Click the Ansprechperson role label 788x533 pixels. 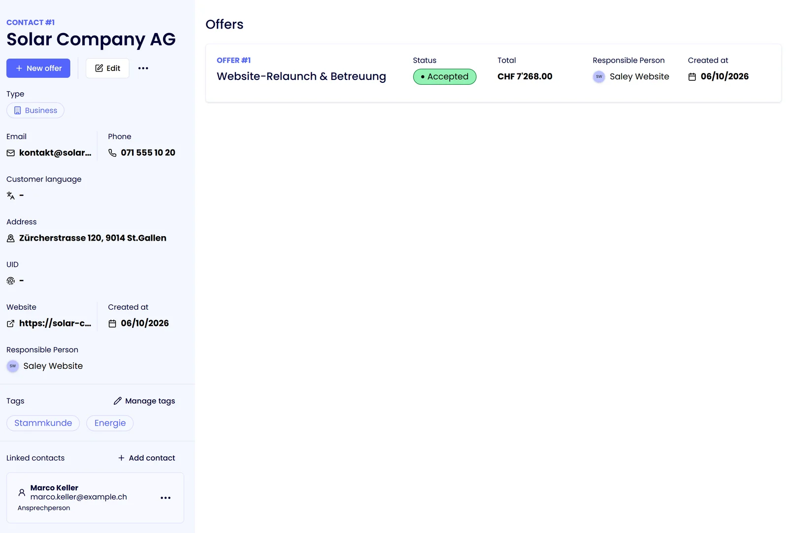44,508
